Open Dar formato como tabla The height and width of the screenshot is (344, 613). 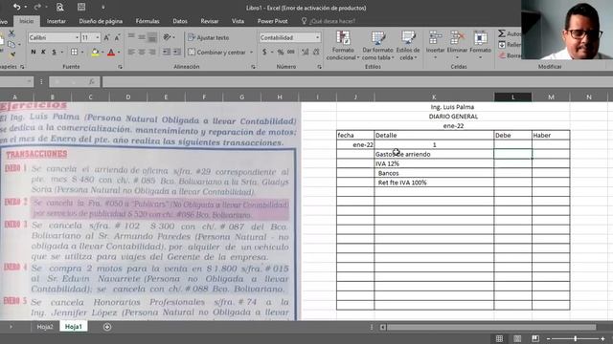(x=377, y=46)
